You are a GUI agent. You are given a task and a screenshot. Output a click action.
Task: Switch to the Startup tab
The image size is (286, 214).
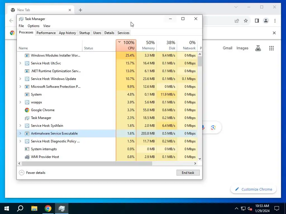[84, 33]
